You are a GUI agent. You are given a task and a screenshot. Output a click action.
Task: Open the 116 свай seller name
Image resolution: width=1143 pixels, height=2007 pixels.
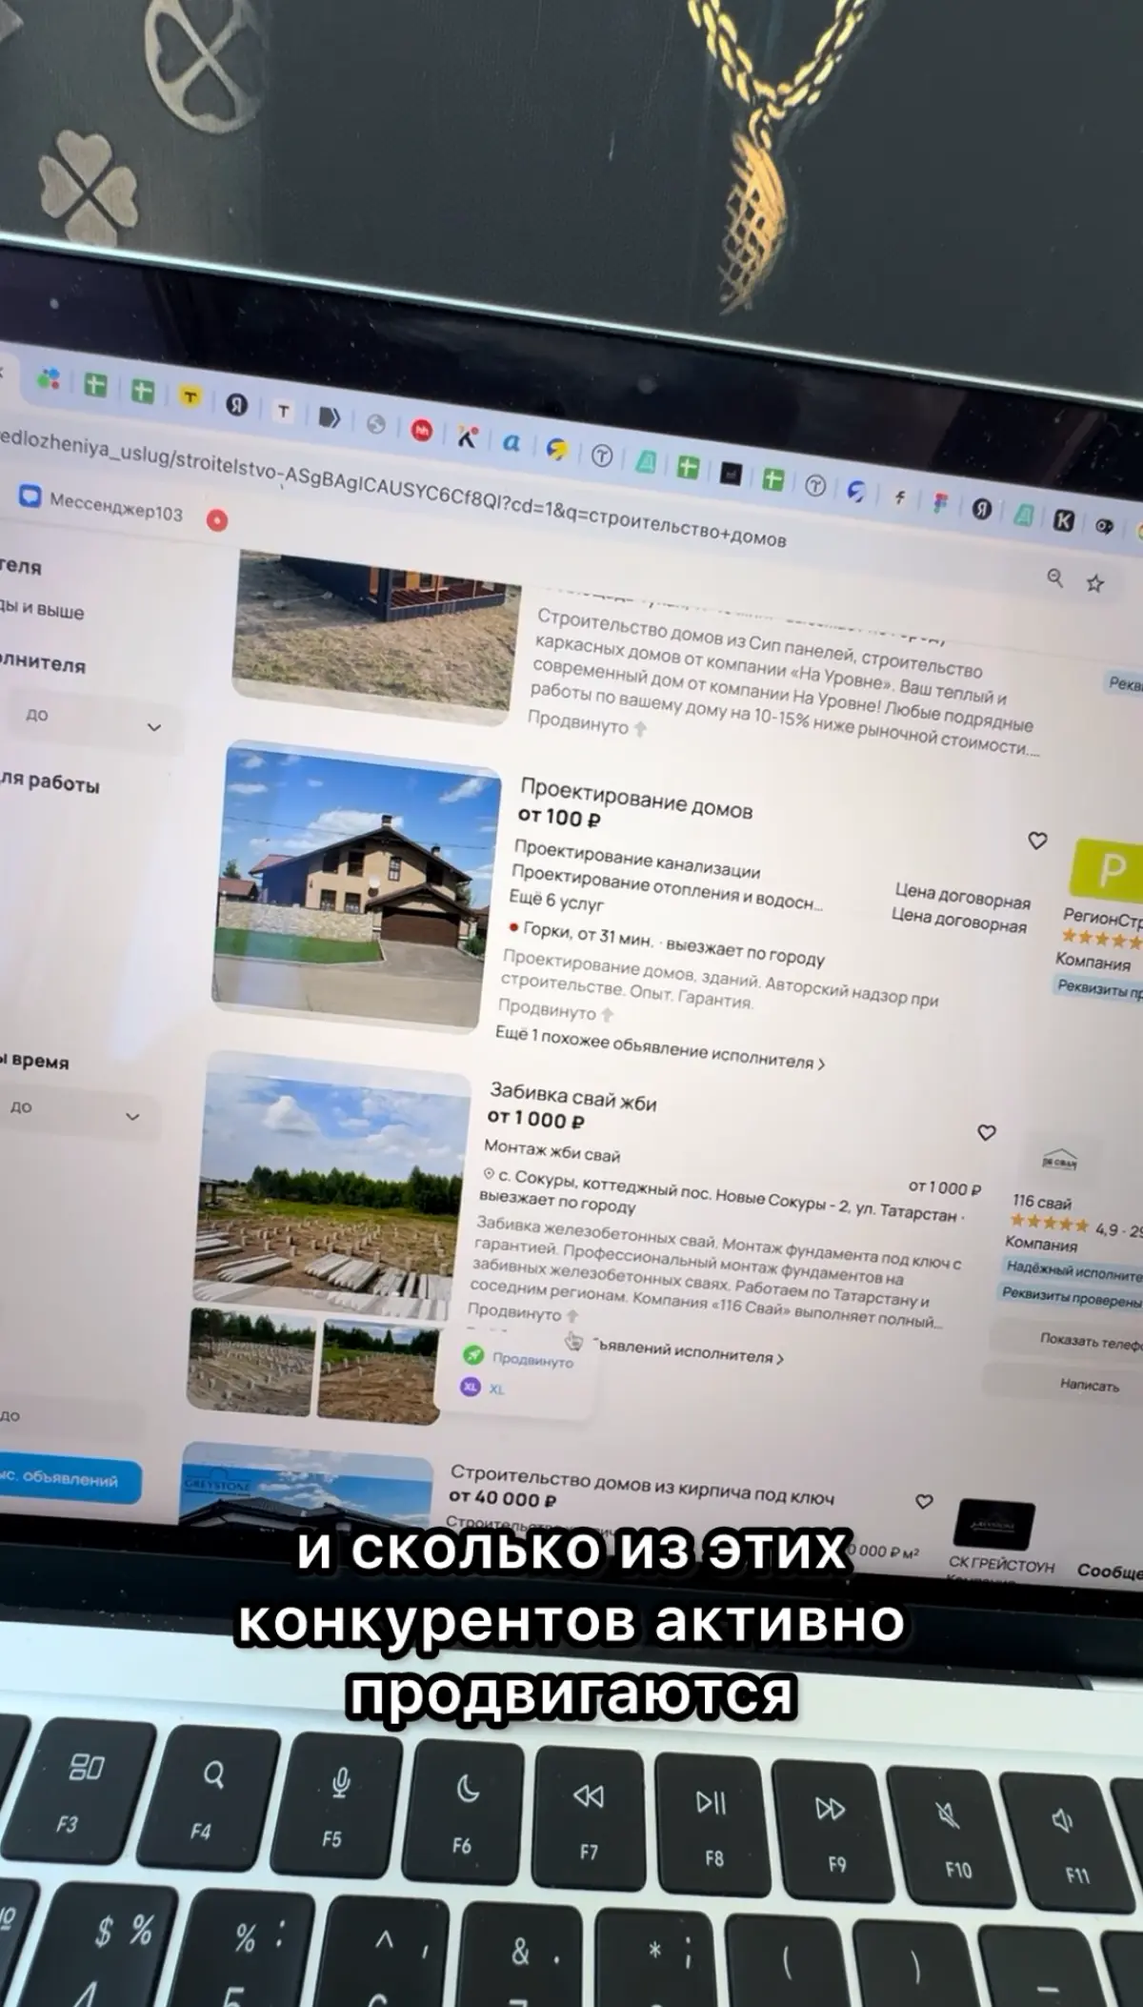1042,1203
